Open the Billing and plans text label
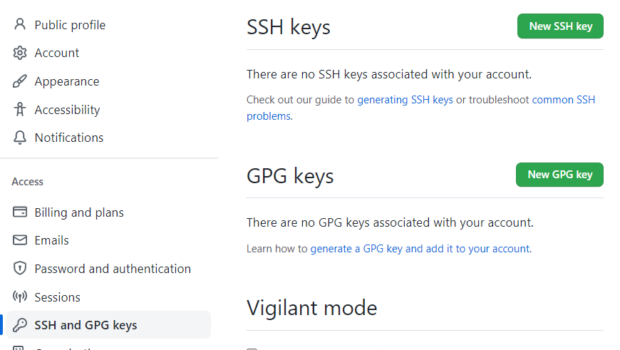 click(79, 212)
